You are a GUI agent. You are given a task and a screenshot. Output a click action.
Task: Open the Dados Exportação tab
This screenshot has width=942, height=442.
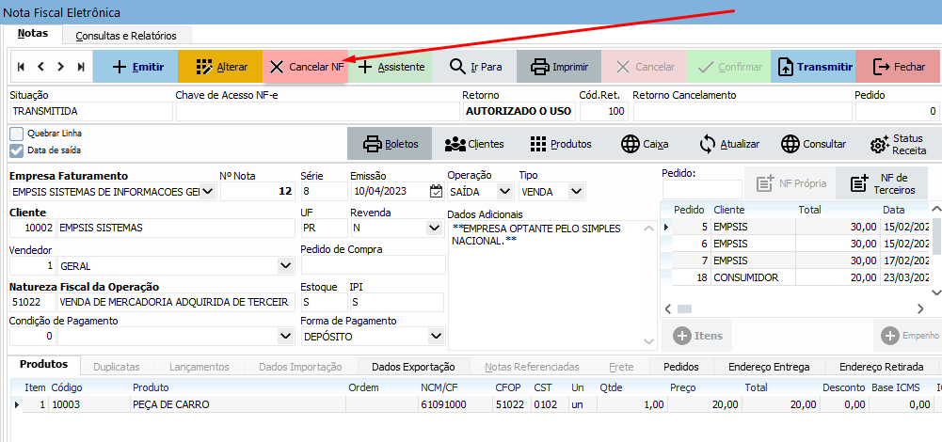[x=413, y=367]
